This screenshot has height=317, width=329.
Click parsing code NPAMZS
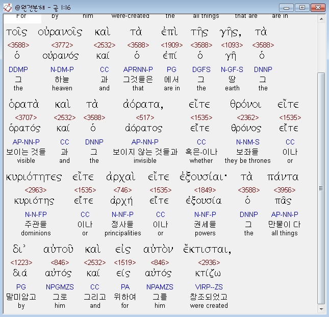[x=160, y=287]
